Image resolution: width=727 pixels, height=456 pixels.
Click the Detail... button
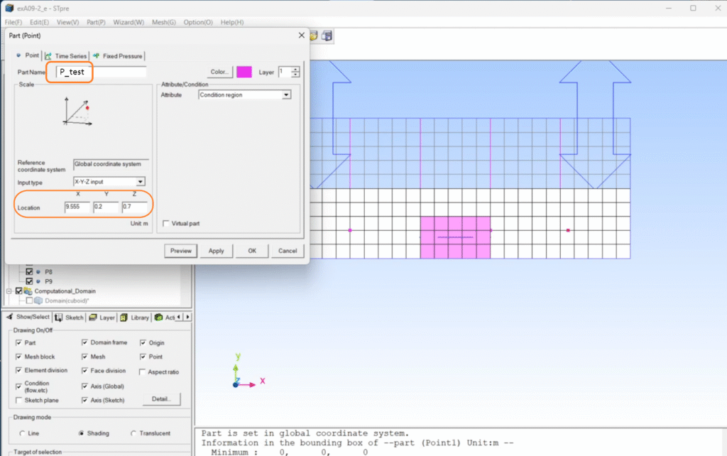[161, 399]
